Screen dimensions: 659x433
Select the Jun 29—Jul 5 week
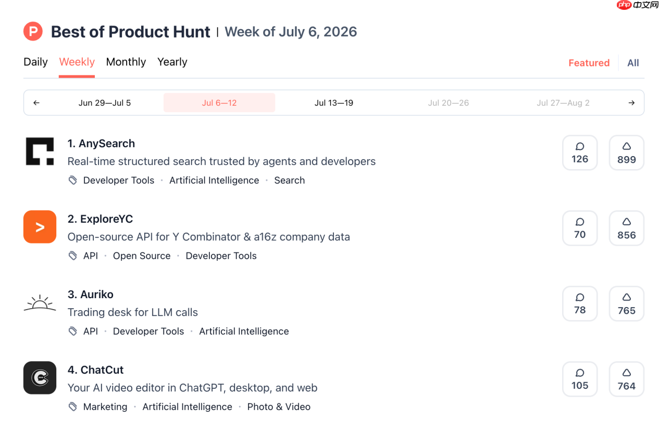point(105,103)
